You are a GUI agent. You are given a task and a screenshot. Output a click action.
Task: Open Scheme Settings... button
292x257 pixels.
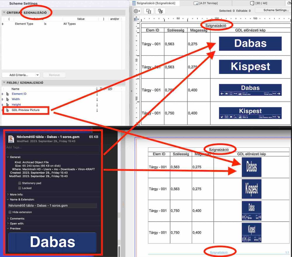273,10
